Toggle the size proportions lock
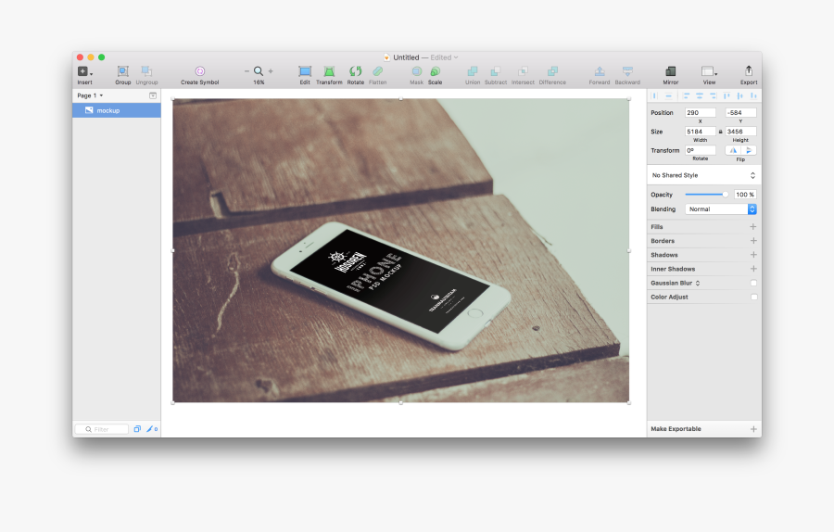 point(721,132)
